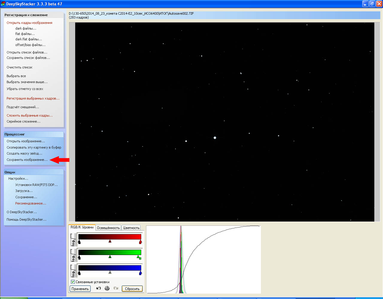Click the redo arrow icon before Сбросить
Image resolution: width=383 pixels, height=299 pixels.
[x=116, y=289]
